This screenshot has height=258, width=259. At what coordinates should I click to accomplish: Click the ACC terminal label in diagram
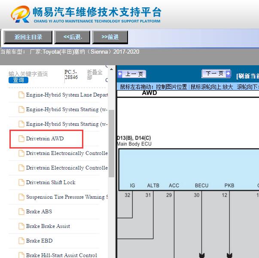tap(174, 185)
